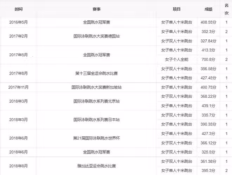This screenshot has width=232, height=175.
Task: Open 第十三届全运会跳水比赛 event entry
Action: 97,73
